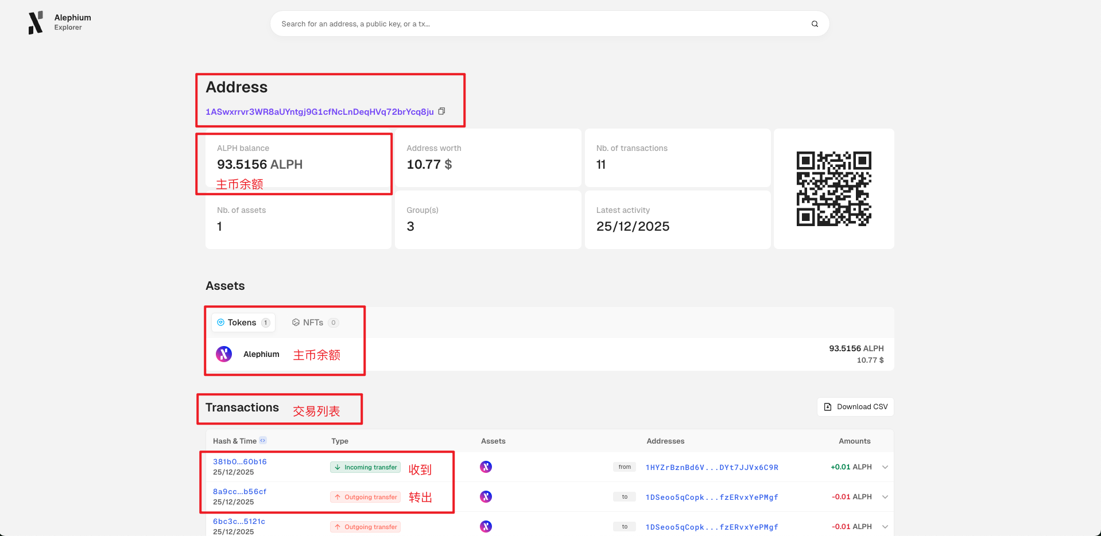
Task: Click ALPH asset icon in 6bc3c...5121c row
Action: (x=486, y=526)
